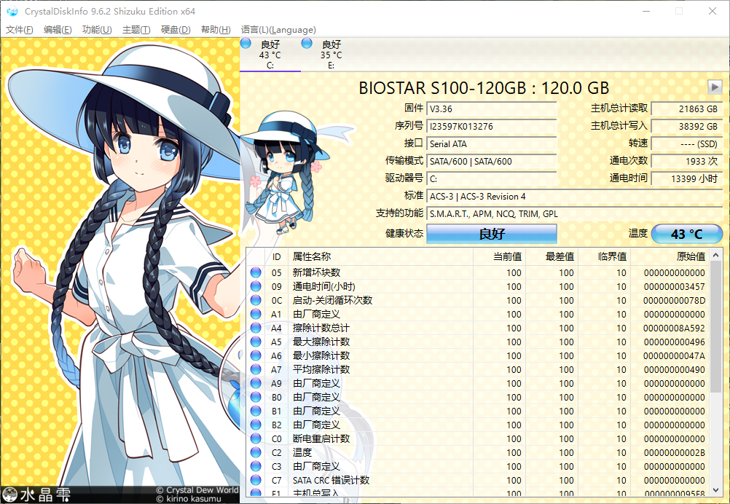Click the status icon for attribute C0

[x=256, y=438]
